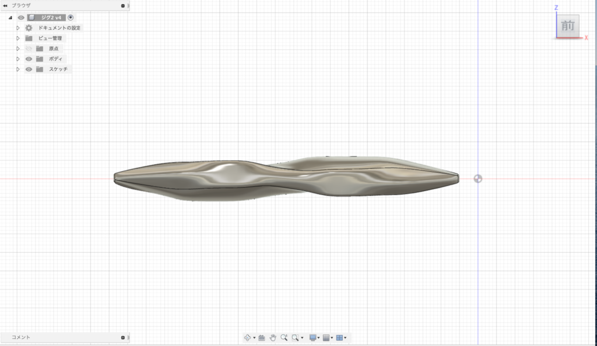Image resolution: width=597 pixels, height=346 pixels.
Task: Activate ジグ2 v4 component radio button
Action: point(71,17)
